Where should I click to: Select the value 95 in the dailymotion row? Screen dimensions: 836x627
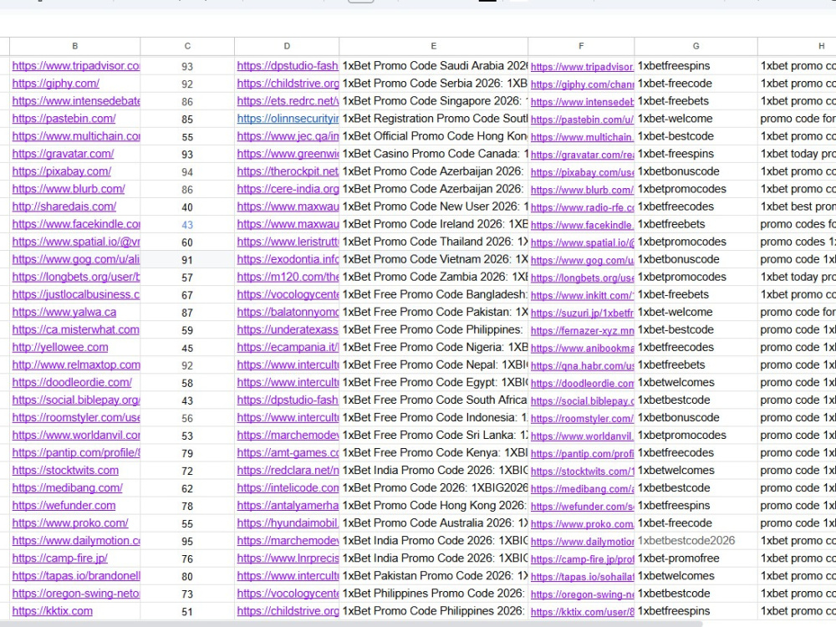pyautogui.click(x=187, y=541)
